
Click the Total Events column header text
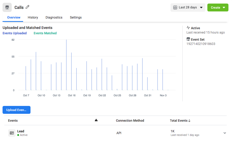tap(179, 121)
